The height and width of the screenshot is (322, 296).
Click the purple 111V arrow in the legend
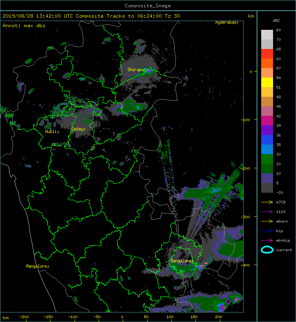[x=267, y=212]
